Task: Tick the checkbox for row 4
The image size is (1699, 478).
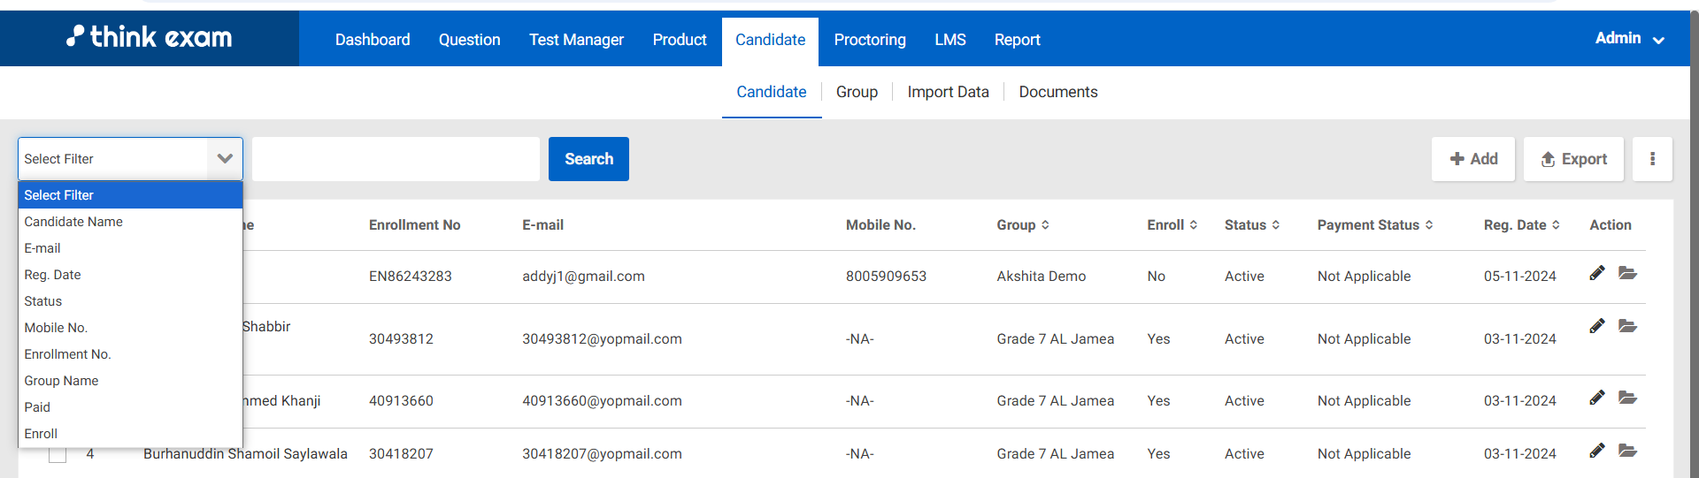Action: pyautogui.click(x=58, y=455)
